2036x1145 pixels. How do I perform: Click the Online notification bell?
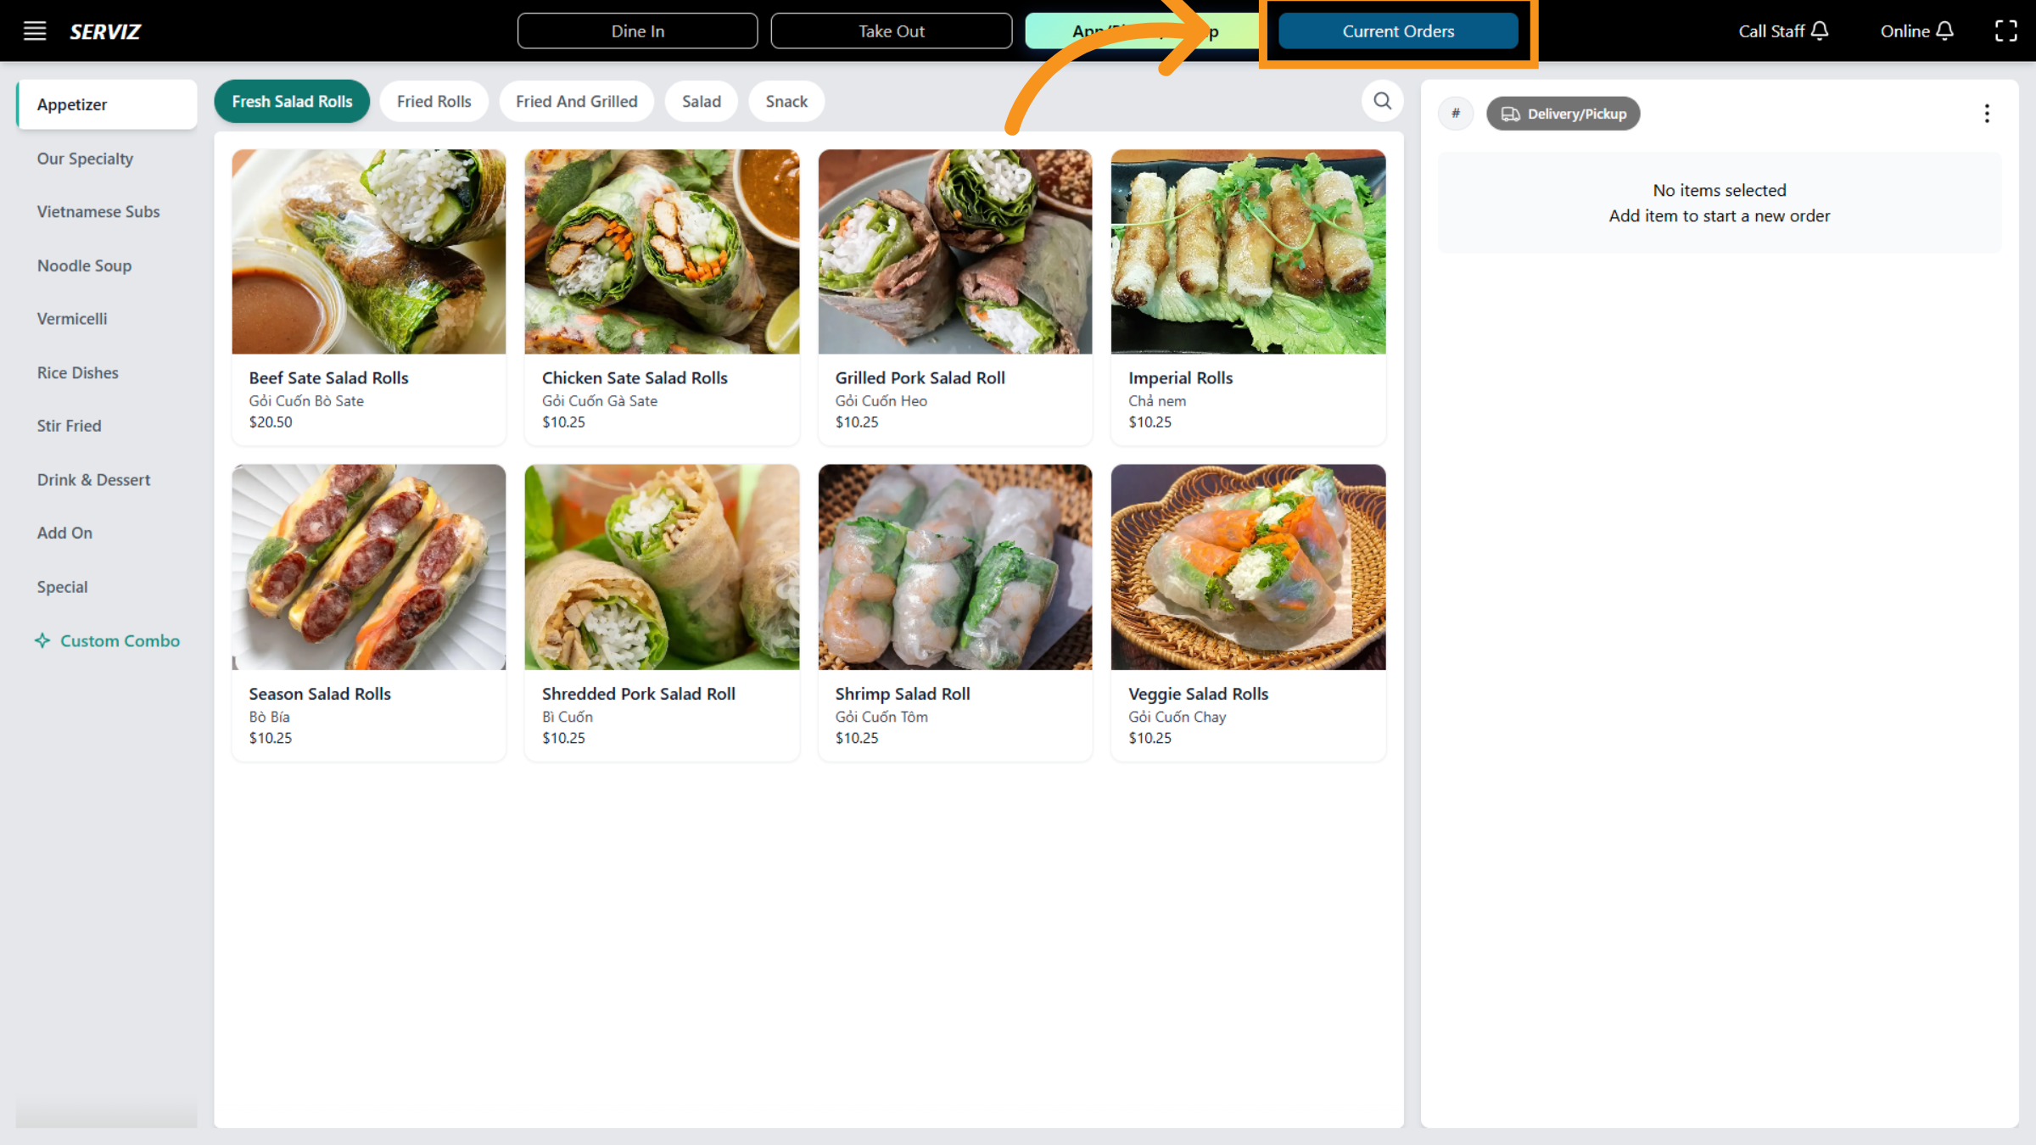[1945, 31]
